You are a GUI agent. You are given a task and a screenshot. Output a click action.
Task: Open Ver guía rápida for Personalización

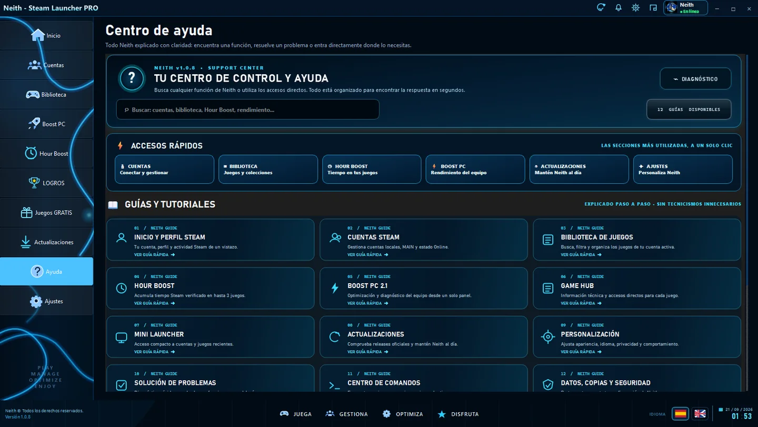pos(581,352)
